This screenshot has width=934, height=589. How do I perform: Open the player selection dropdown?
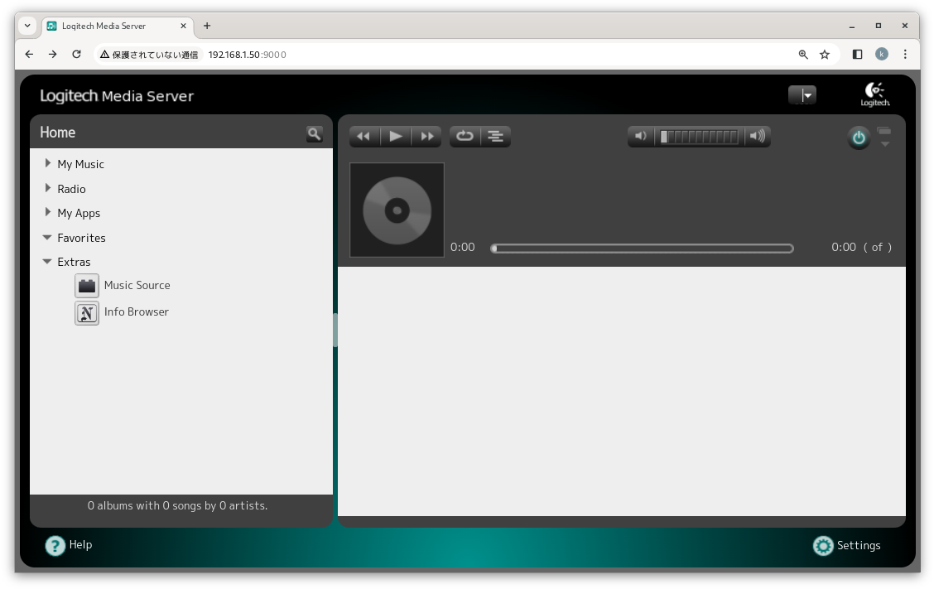(802, 94)
